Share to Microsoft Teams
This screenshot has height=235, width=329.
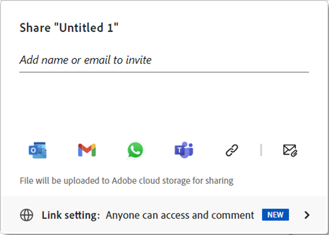(x=184, y=150)
